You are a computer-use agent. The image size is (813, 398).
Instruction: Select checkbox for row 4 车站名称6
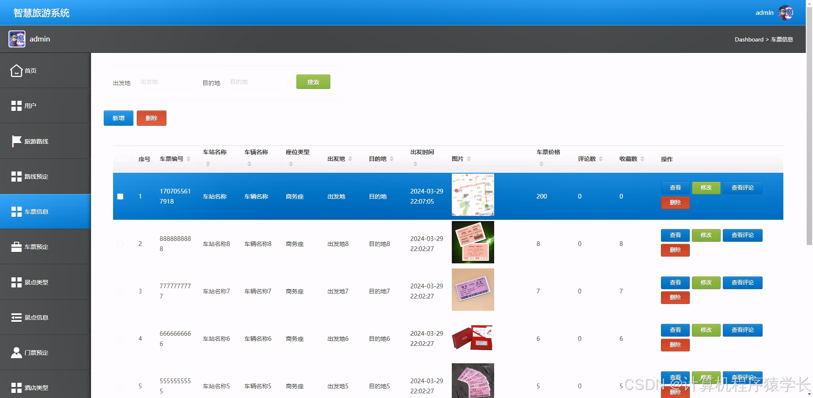pos(120,339)
